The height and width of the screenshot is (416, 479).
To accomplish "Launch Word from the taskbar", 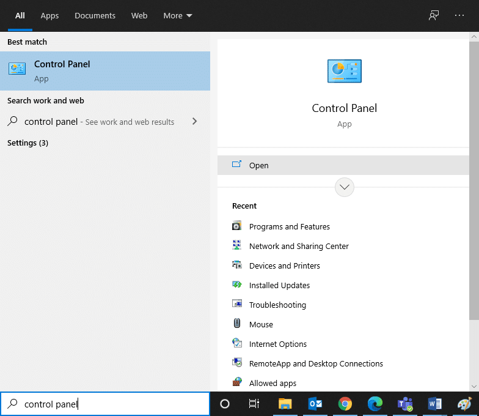I will pos(435,404).
